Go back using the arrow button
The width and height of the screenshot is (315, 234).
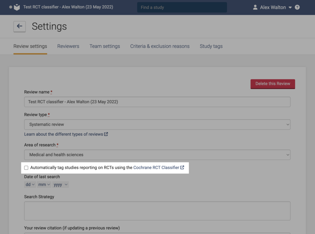coord(19,26)
